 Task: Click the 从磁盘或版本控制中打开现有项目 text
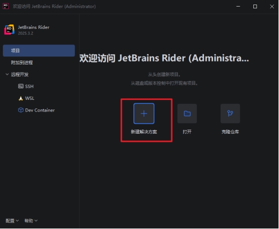pos(164,83)
